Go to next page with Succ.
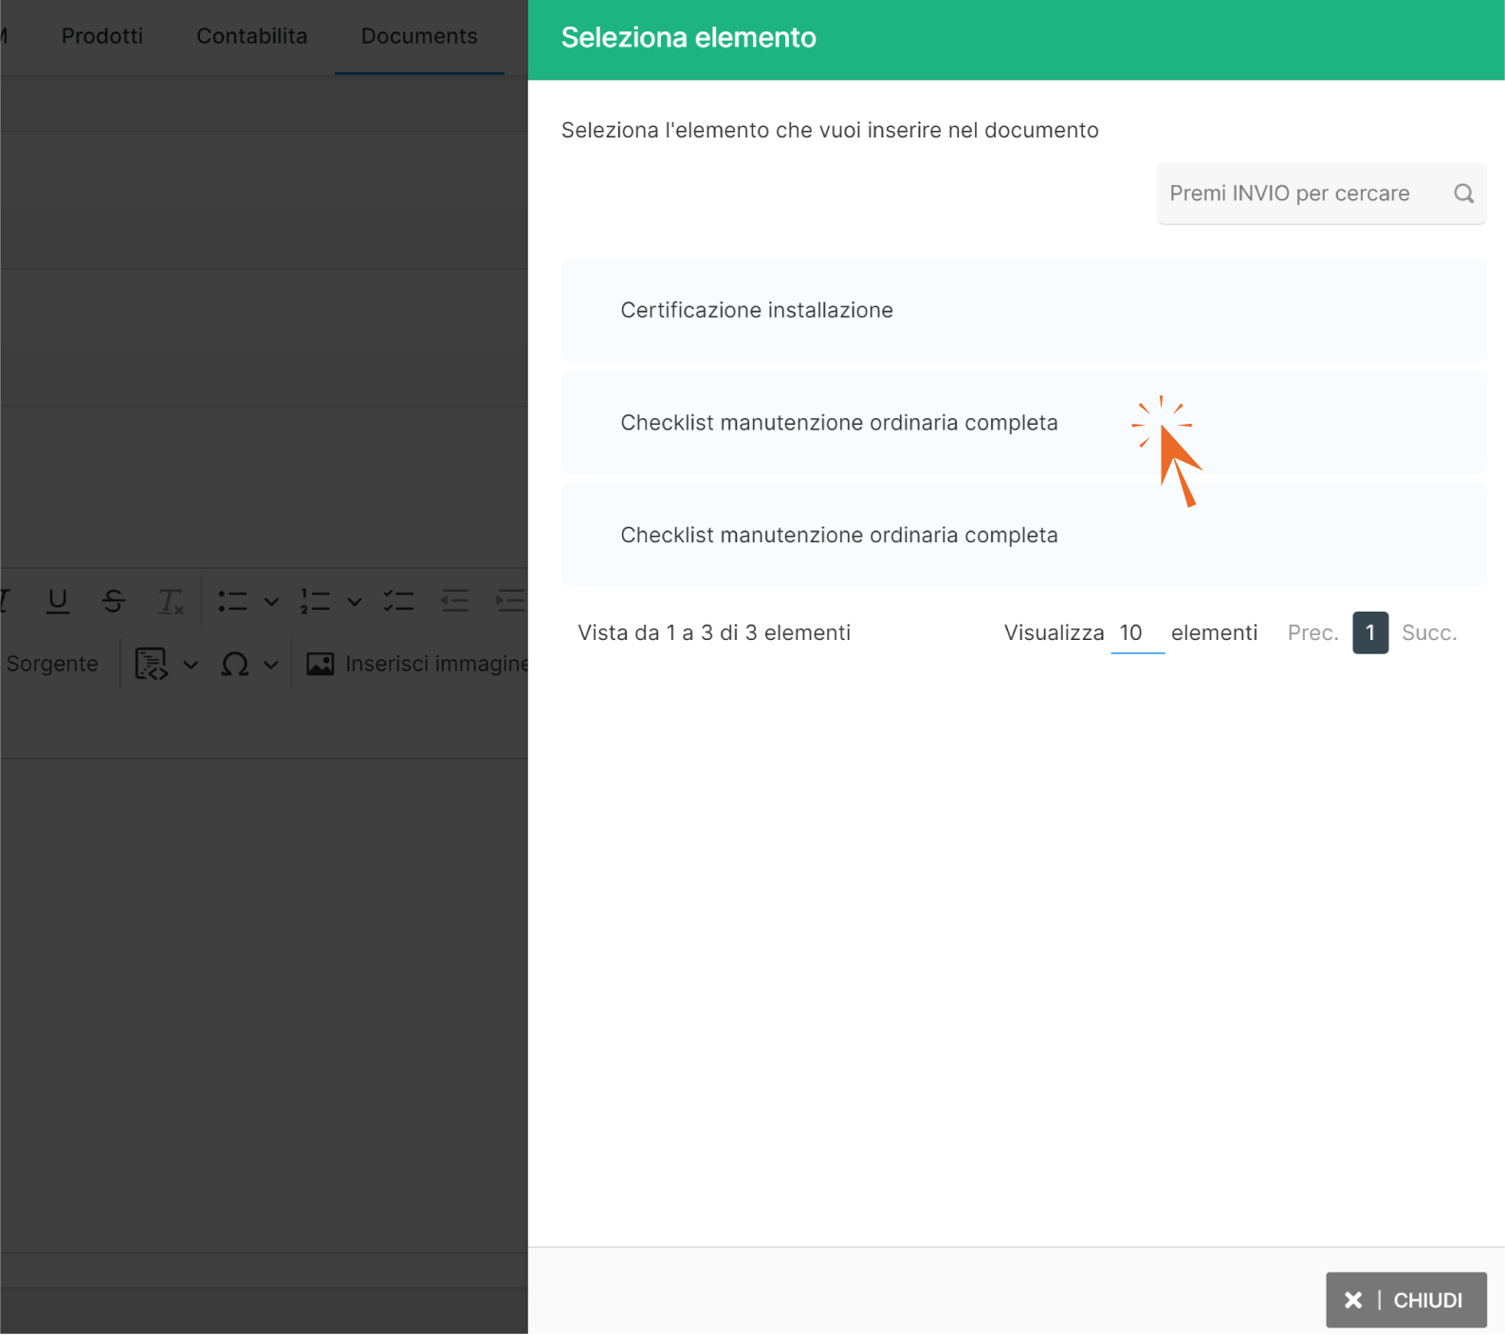This screenshot has width=1505, height=1335. pyautogui.click(x=1428, y=632)
